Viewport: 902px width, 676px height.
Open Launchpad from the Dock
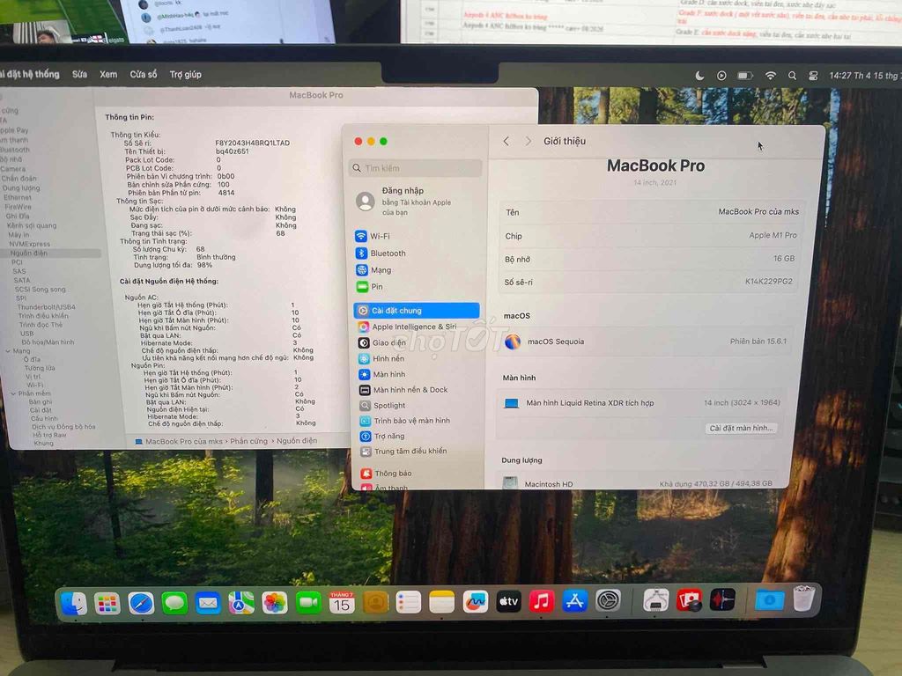(107, 603)
